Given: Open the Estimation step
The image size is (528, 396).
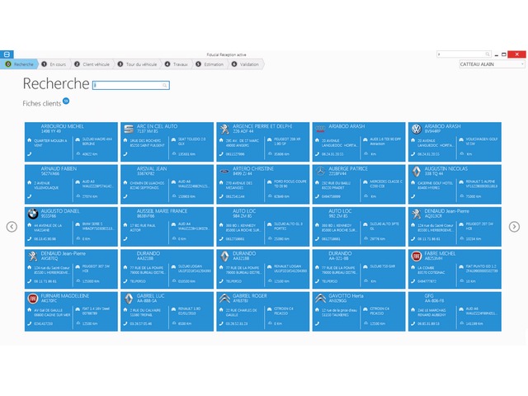Looking at the screenshot, I should pos(210,64).
